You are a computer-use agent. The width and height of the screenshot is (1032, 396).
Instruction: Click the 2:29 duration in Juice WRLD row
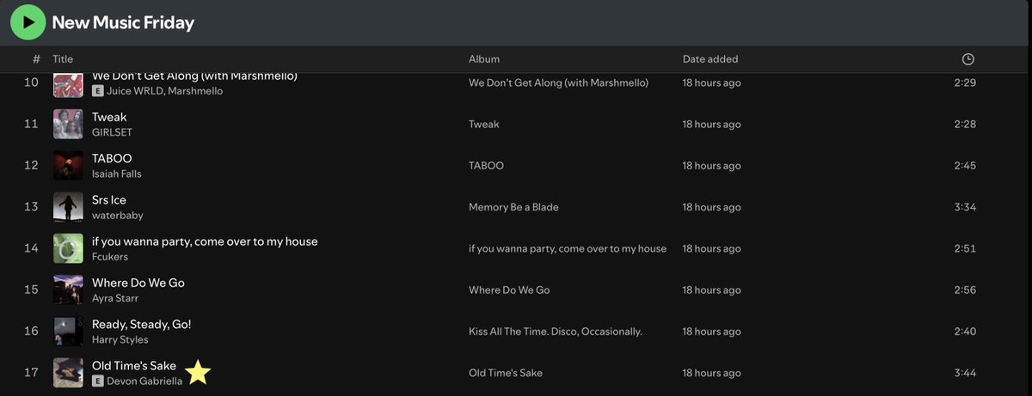click(965, 82)
